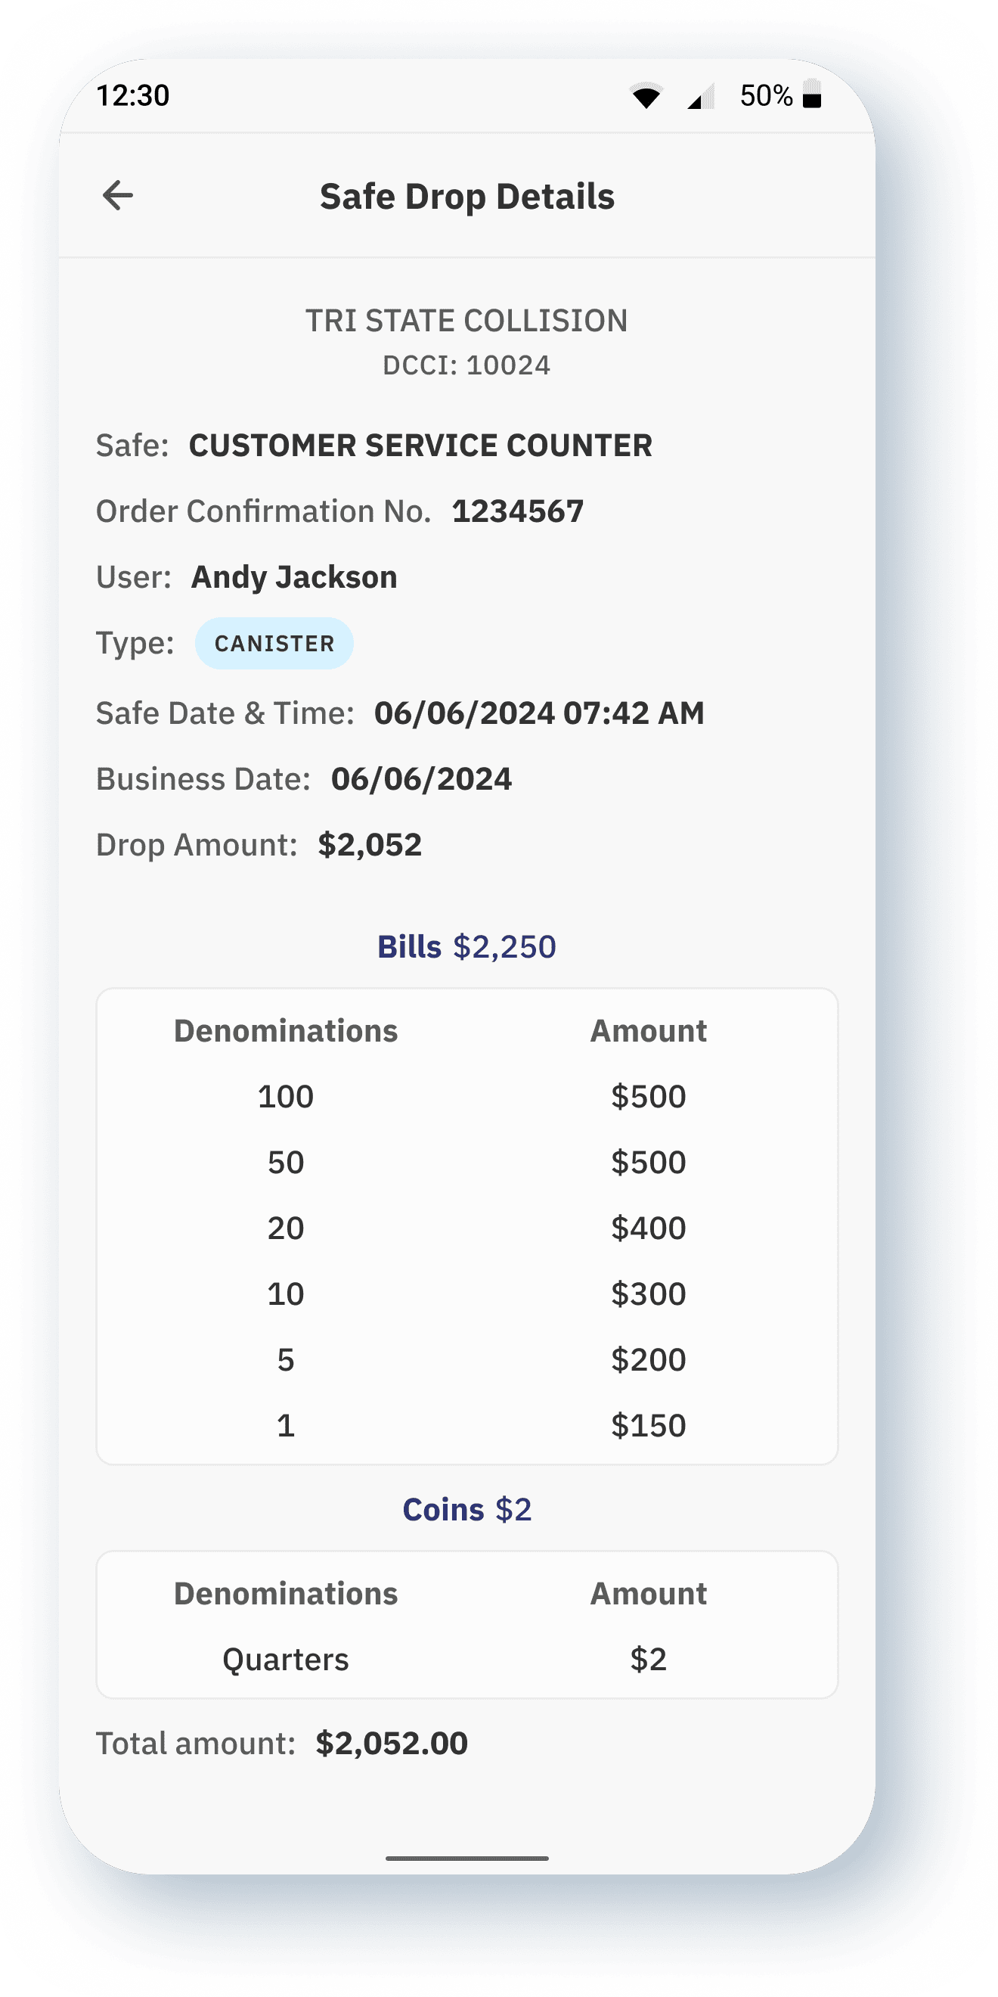Tap the home gesture bar
This screenshot has width=998, height=1997.
[x=467, y=1859]
